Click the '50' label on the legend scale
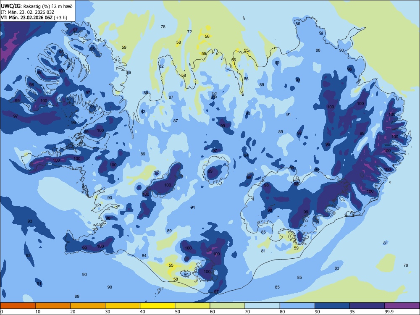 click(x=177, y=312)
